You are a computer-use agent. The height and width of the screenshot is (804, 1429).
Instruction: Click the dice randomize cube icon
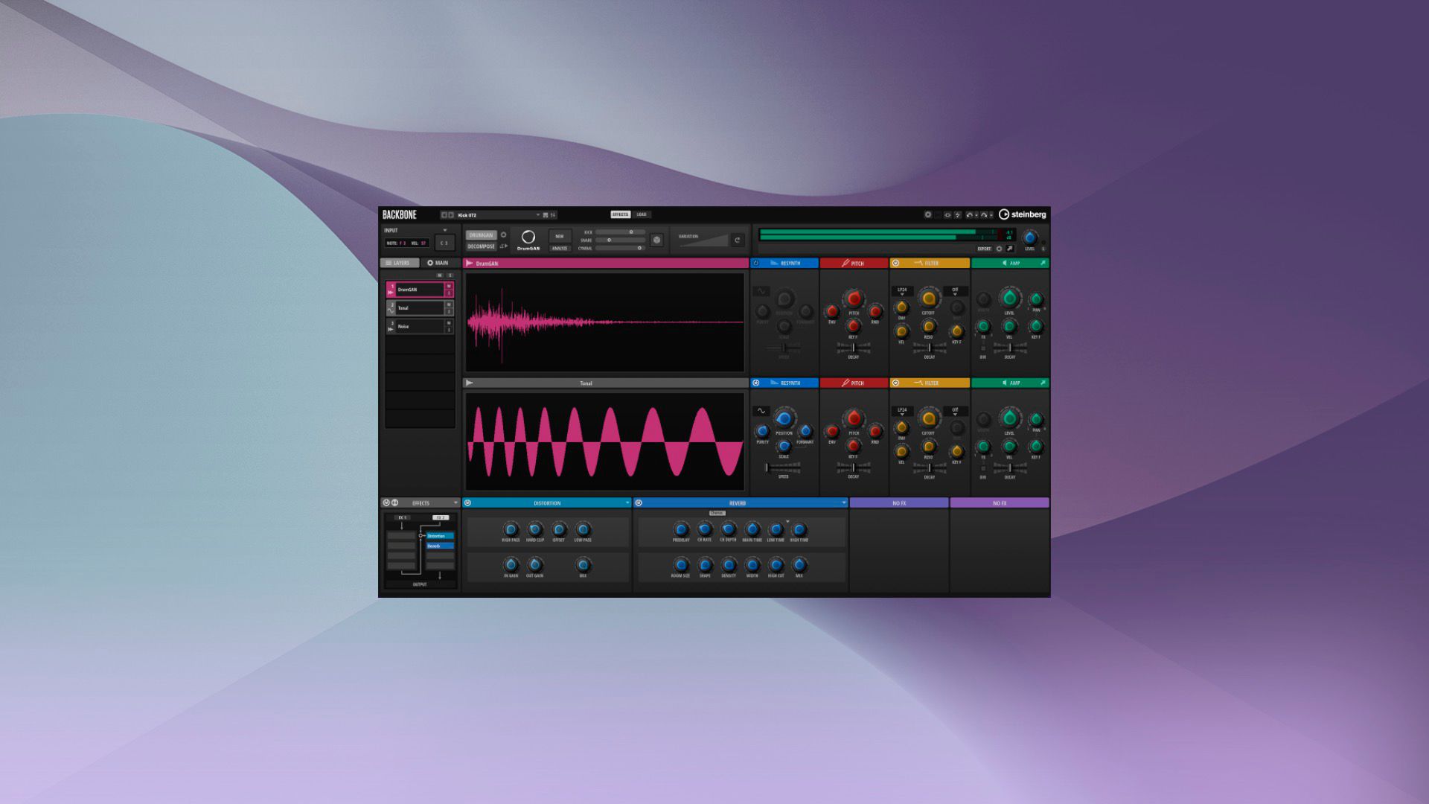(x=656, y=240)
